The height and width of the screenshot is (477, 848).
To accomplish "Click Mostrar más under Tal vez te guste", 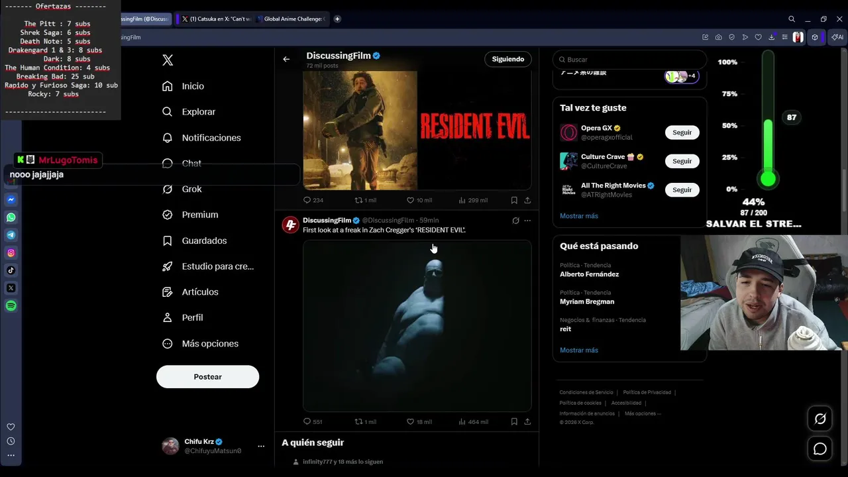I will pos(579,216).
